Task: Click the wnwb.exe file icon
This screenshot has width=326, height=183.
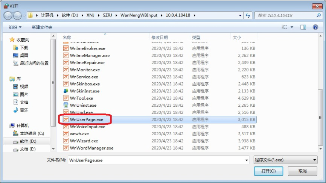Action: [x=66, y=134]
